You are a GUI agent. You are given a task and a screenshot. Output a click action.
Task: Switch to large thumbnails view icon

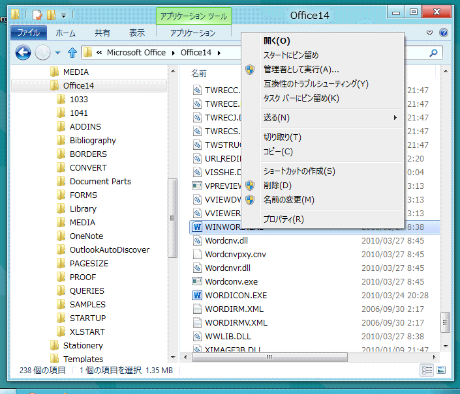tap(441, 371)
